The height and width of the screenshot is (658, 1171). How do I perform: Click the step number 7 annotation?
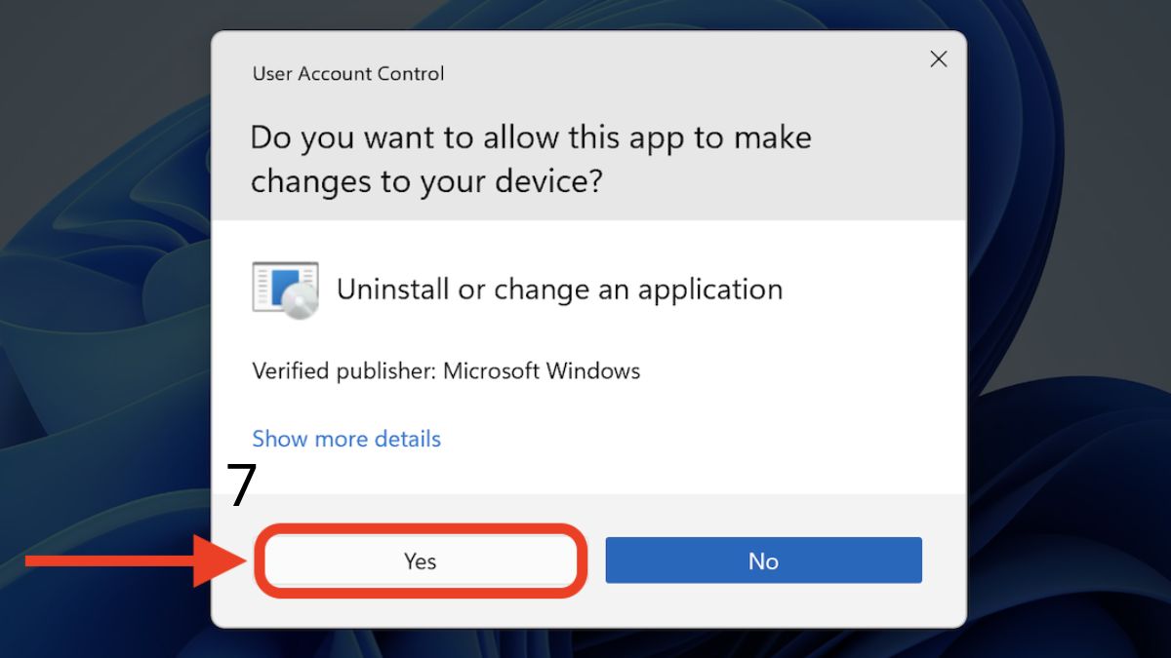(x=241, y=486)
